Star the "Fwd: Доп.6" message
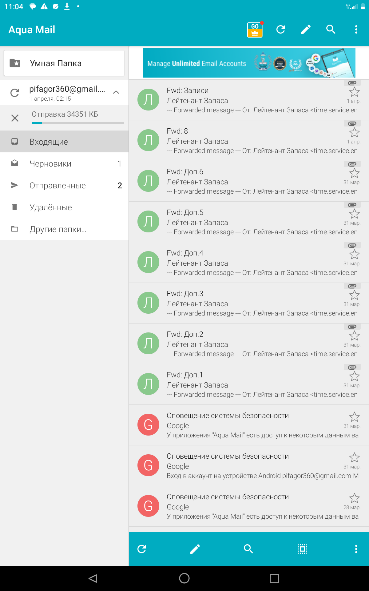 (x=354, y=173)
